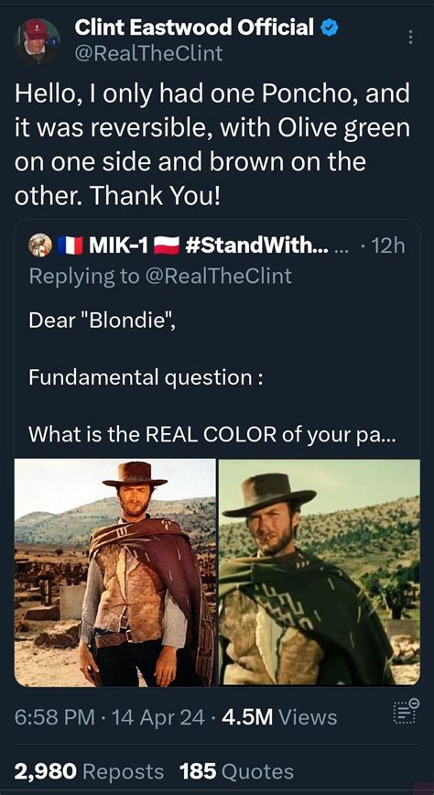The image size is (434, 795).
Task: Tap the blue verified badge
Action: (330, 27)
